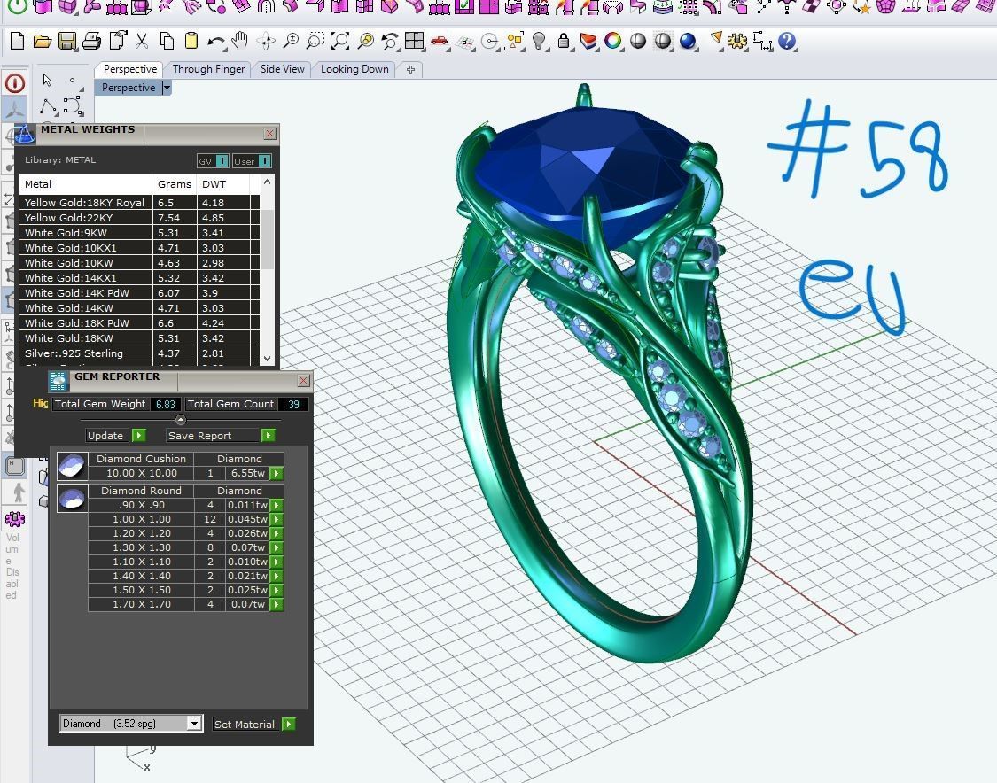Toggle the User library switch

264,161
